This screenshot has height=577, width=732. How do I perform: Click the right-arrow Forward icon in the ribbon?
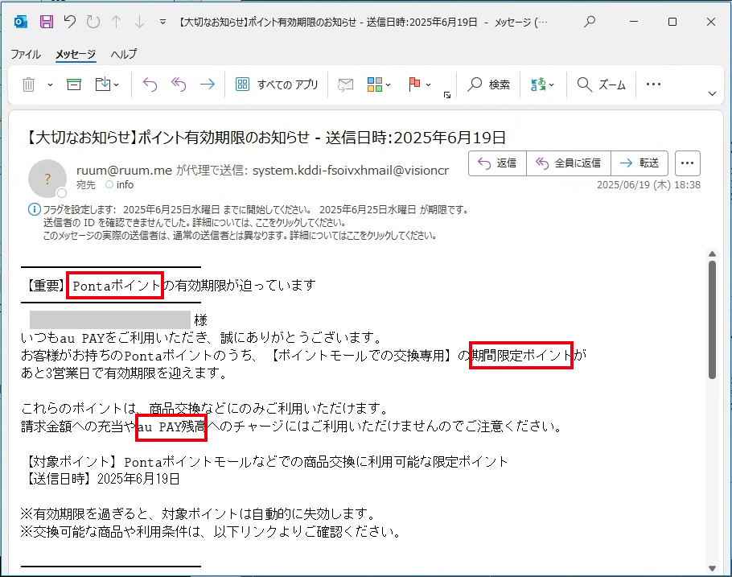pyautogui.click(x=208, y=84)
